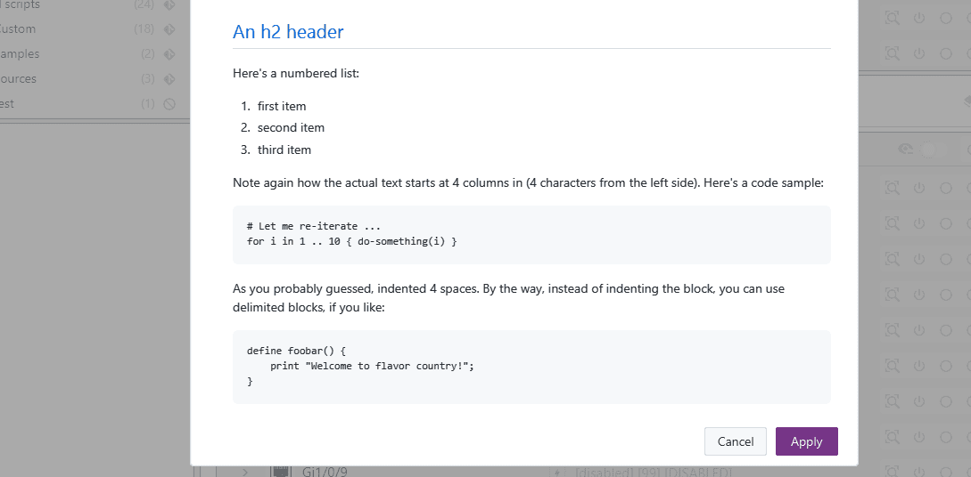Expand the Gi1/0/9 interface row

(x=245, y=472)
